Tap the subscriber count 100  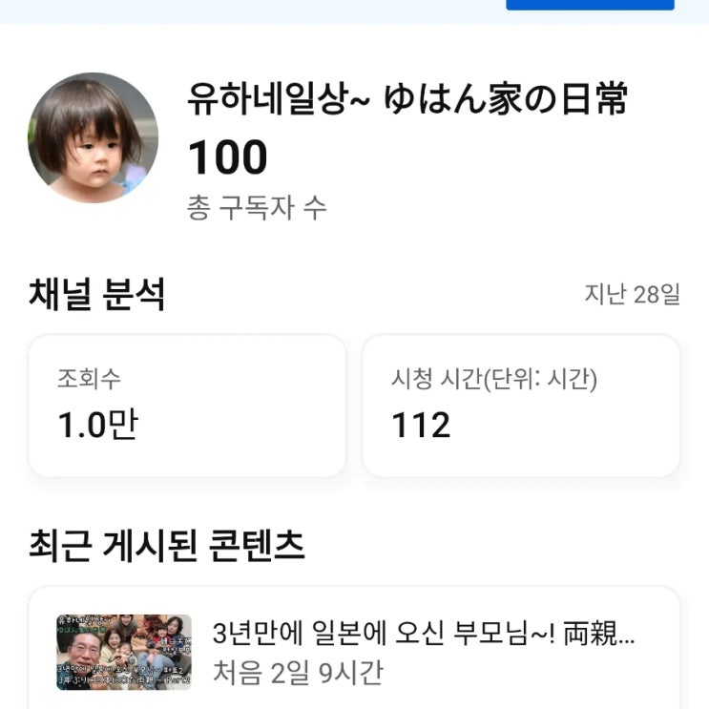(x=227, y=158)
